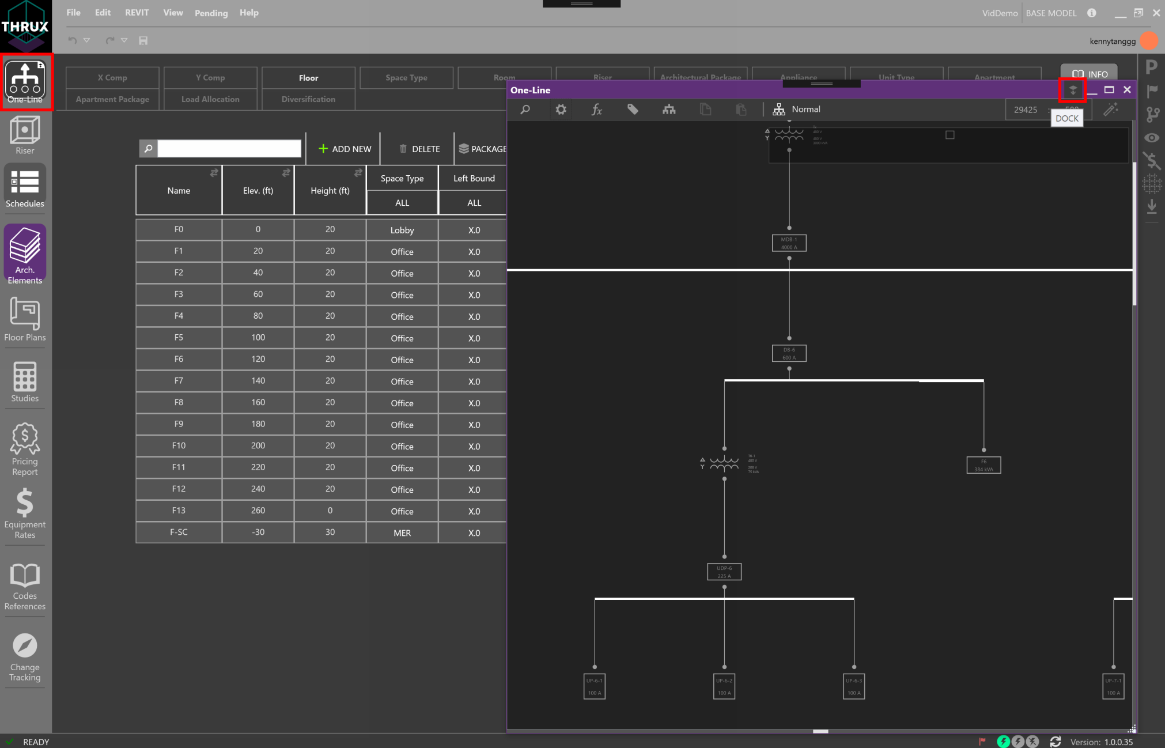Toggle the crossed-out dollar icon on right sidebar
Viewport: 1165px width, 748px height.
click(1152, 161)
